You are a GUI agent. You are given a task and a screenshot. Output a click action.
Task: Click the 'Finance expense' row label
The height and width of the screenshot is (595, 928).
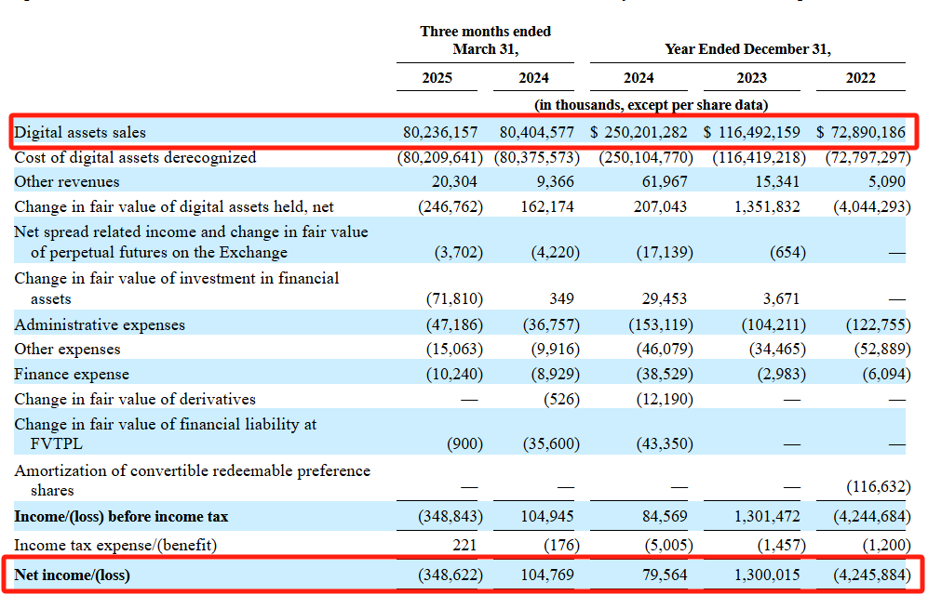pos(72,374)
